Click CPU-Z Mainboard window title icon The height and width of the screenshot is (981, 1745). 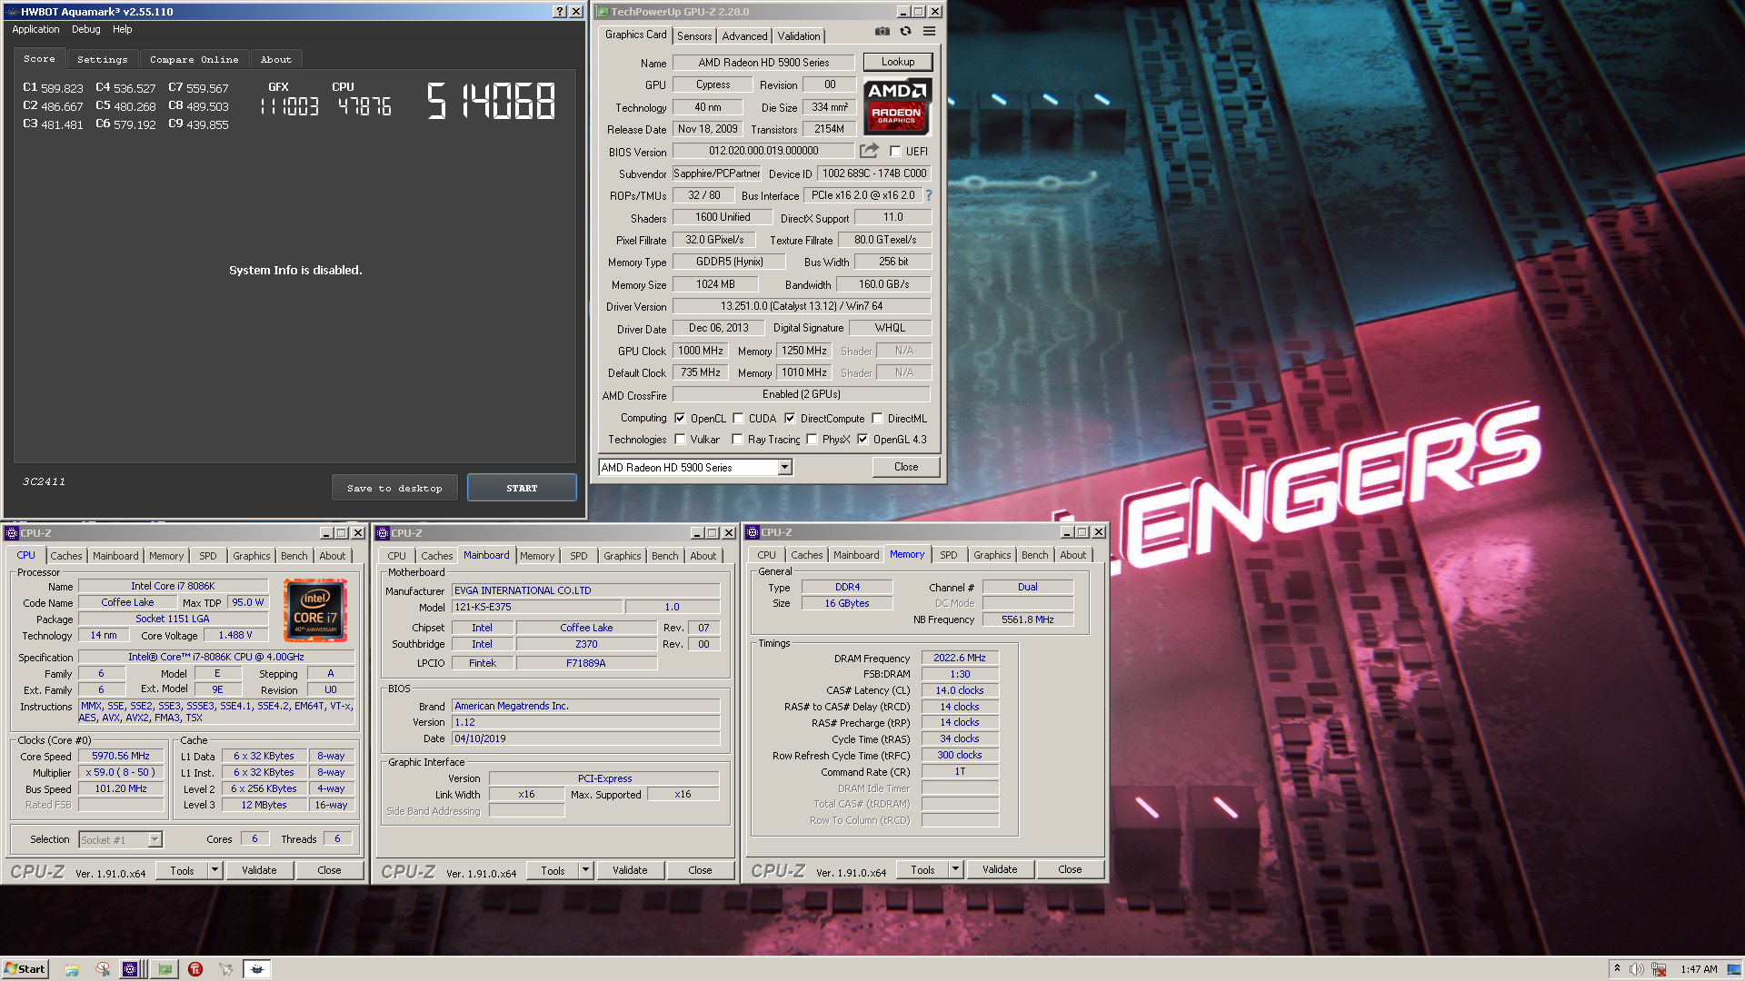coord(383,533)
